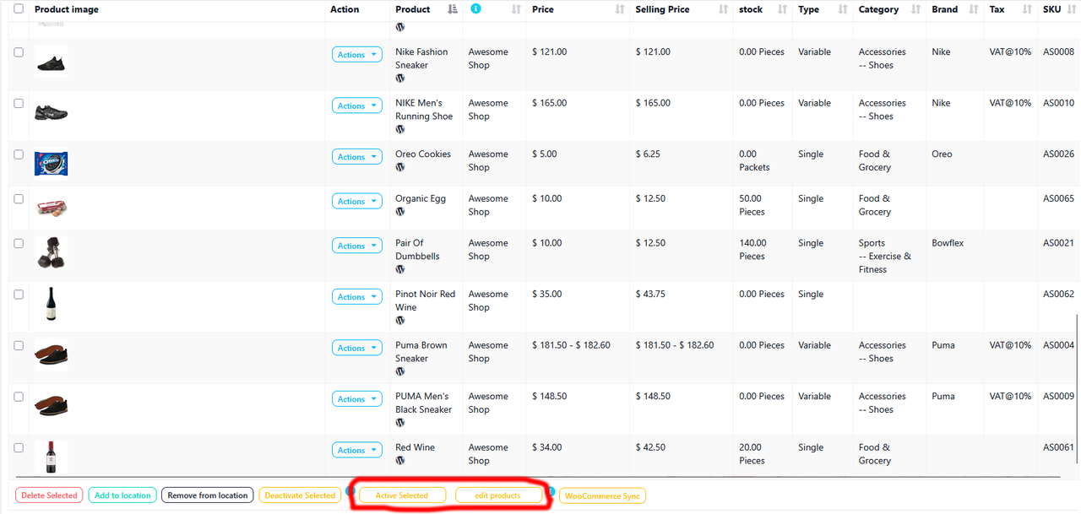Image resolution: width=1081 pixels, height=514 pixels.
Task: Click WordPress icon under Puma Brown Sneaker
Action: [400, 371]
